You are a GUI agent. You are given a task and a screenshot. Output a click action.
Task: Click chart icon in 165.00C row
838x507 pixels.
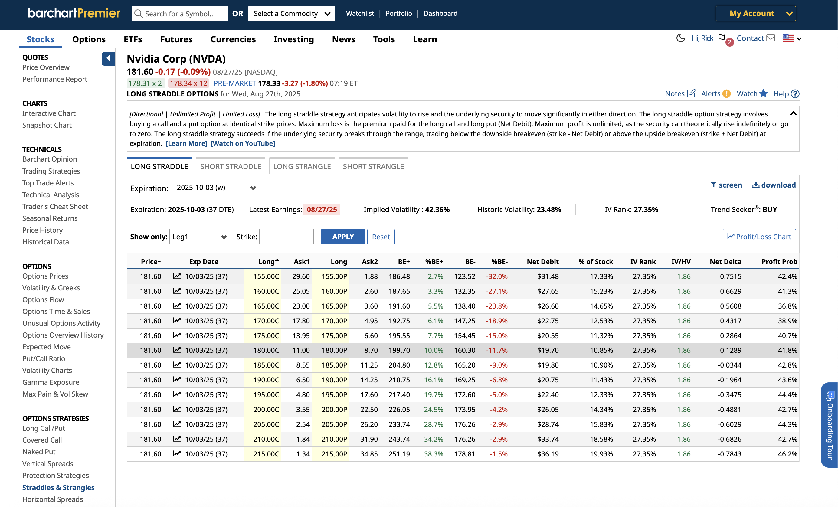[x=177, y=306]
